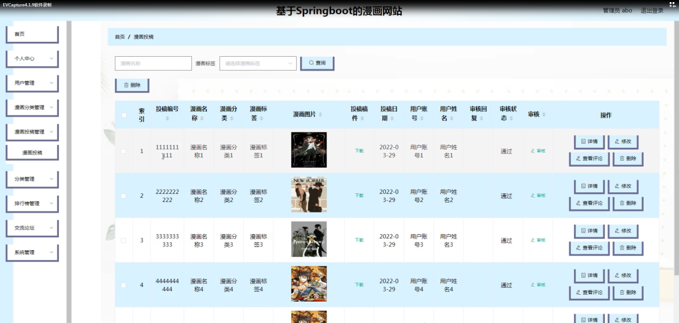This screenshot has width=679, height=323.
Task: Click the 审核 link in row 3
Action: coord(538,241)
